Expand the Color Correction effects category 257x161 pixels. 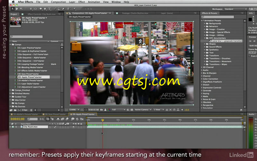point(202,79)
